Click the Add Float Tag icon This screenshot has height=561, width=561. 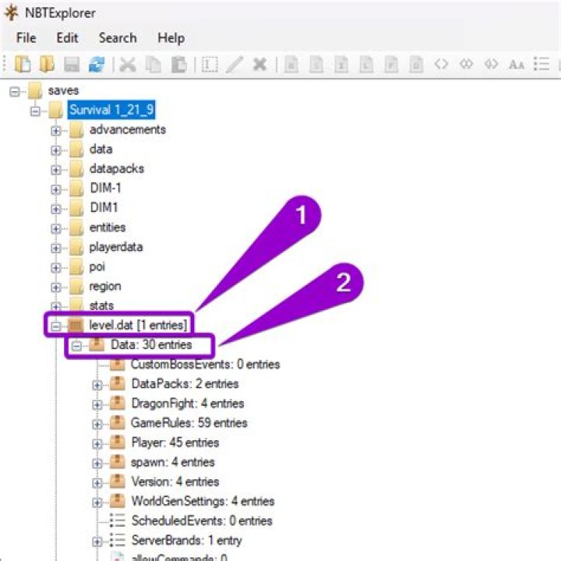[391, 65]
